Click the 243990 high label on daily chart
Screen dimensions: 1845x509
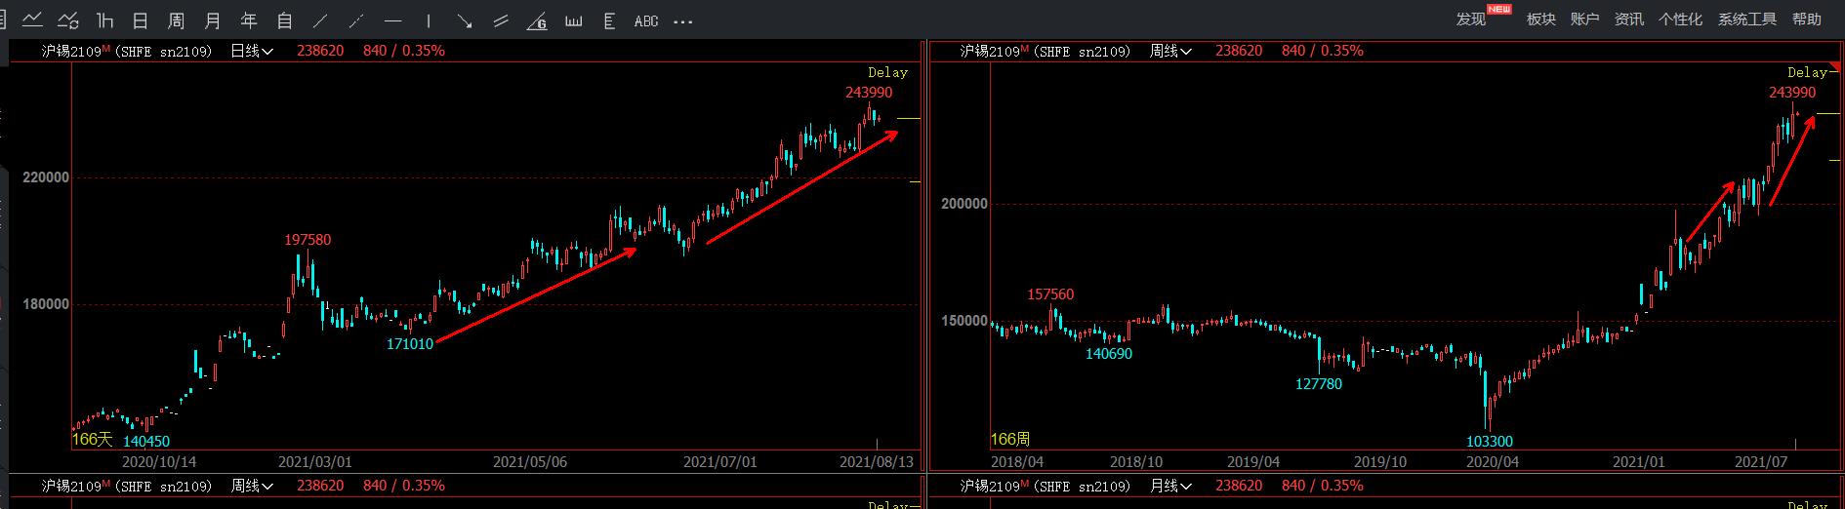tap(869, 93)
